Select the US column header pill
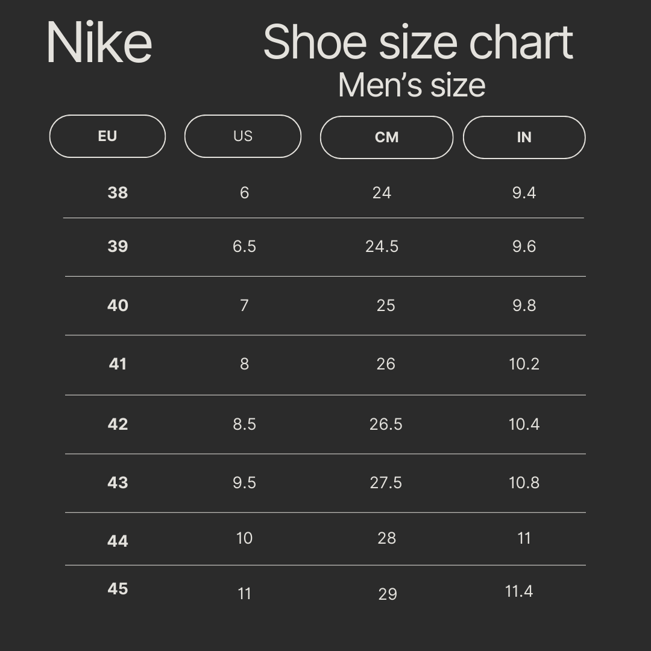 242,136
